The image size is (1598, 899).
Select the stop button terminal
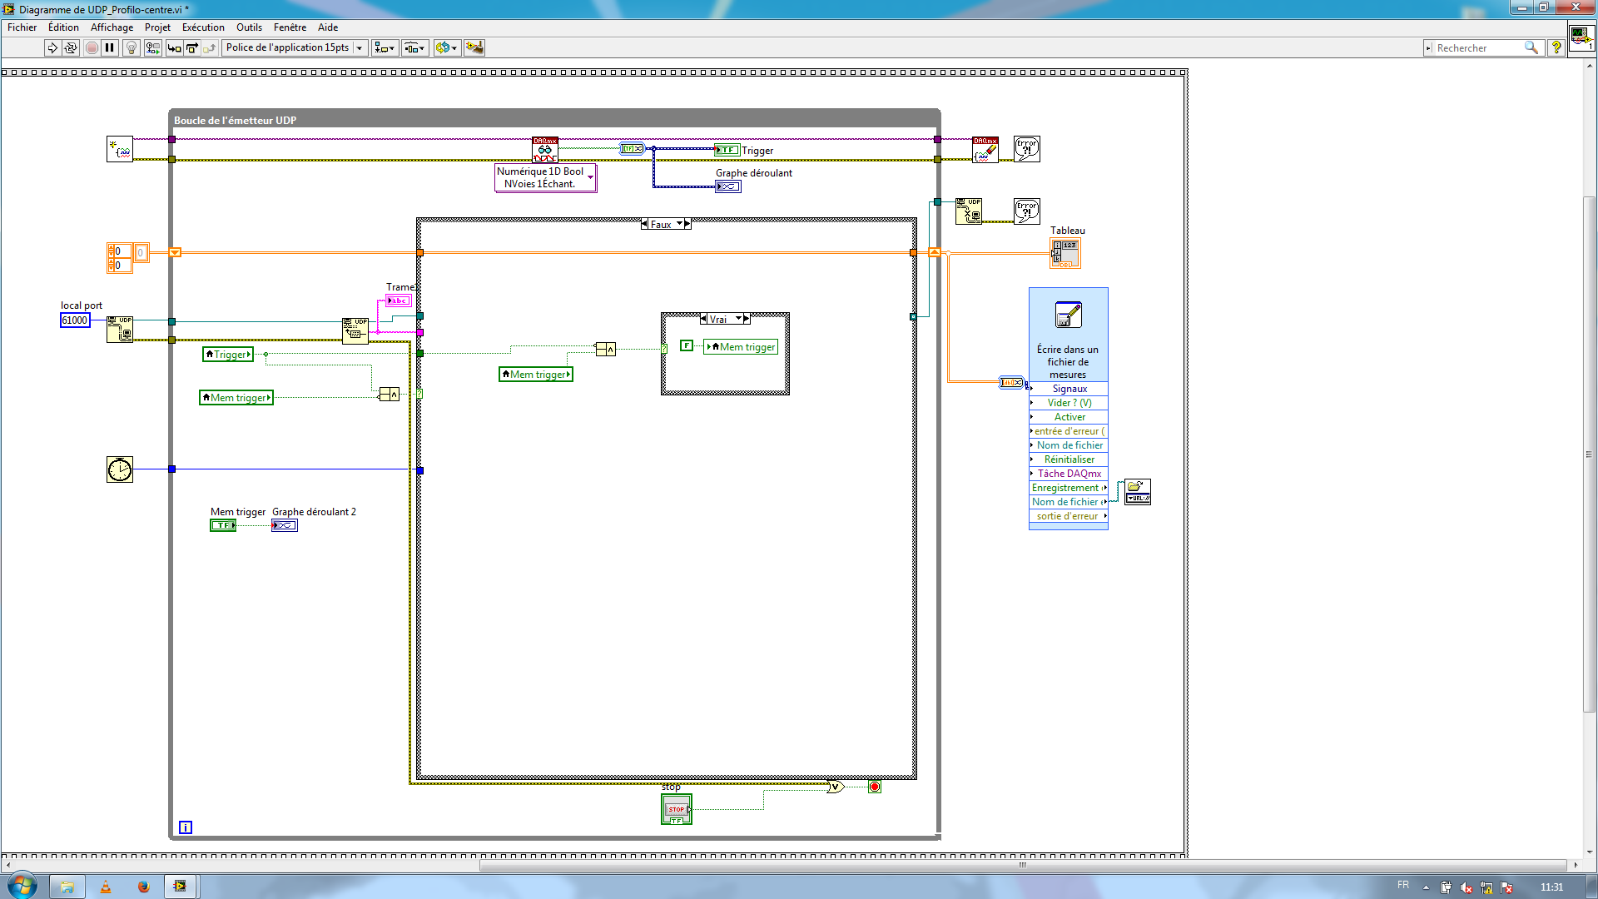tap(677, 809)
